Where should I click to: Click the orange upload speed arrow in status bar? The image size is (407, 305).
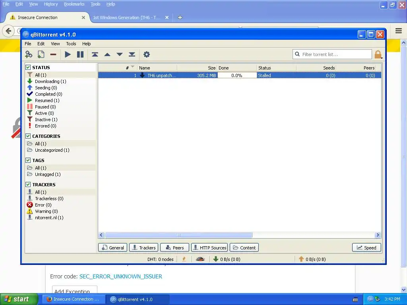pos(301,259)
